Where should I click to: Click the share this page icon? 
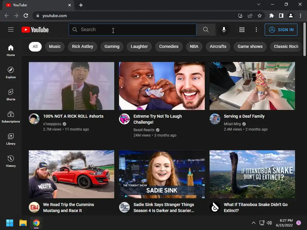(250, 16)
